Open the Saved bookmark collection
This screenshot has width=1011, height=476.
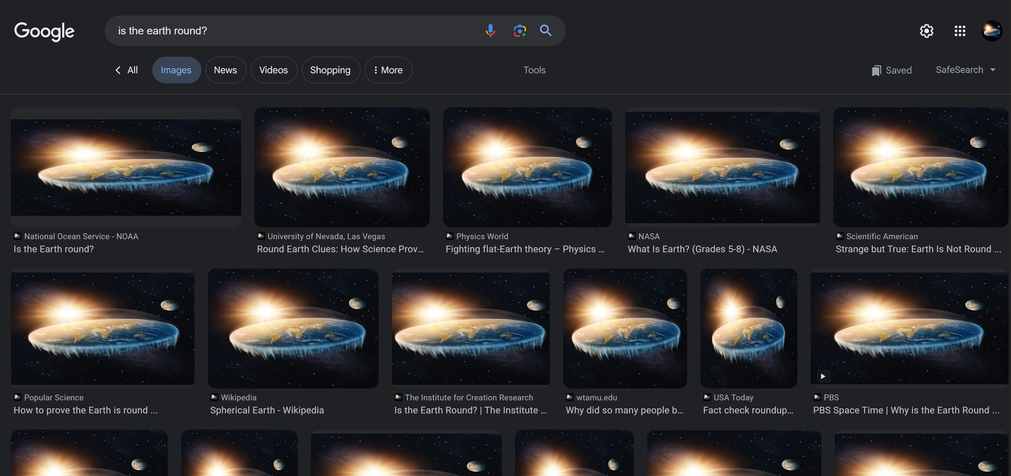pyautogui.click(x=892, y=71)
